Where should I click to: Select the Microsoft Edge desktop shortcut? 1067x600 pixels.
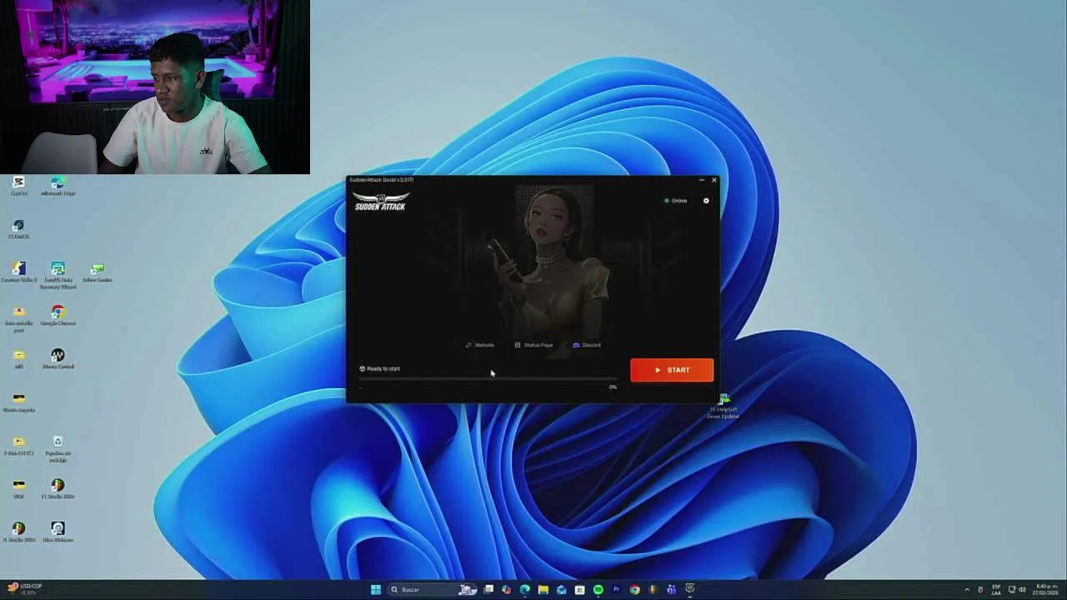[x=58, y=186]
